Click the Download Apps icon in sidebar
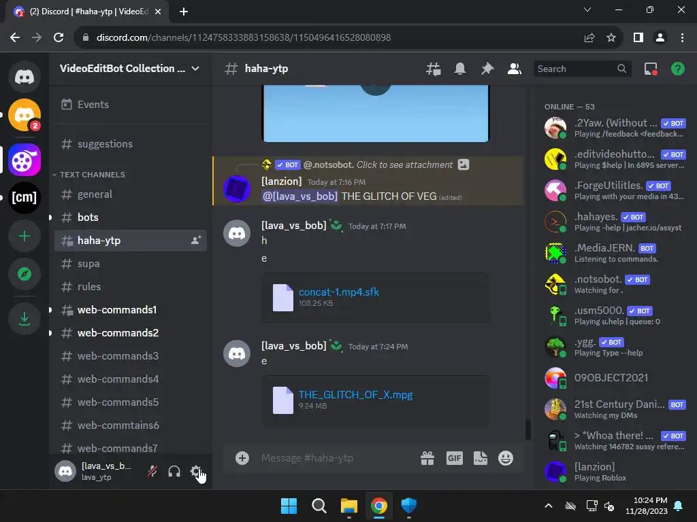Screen dimensions: 697x522 tap(24, 319)
